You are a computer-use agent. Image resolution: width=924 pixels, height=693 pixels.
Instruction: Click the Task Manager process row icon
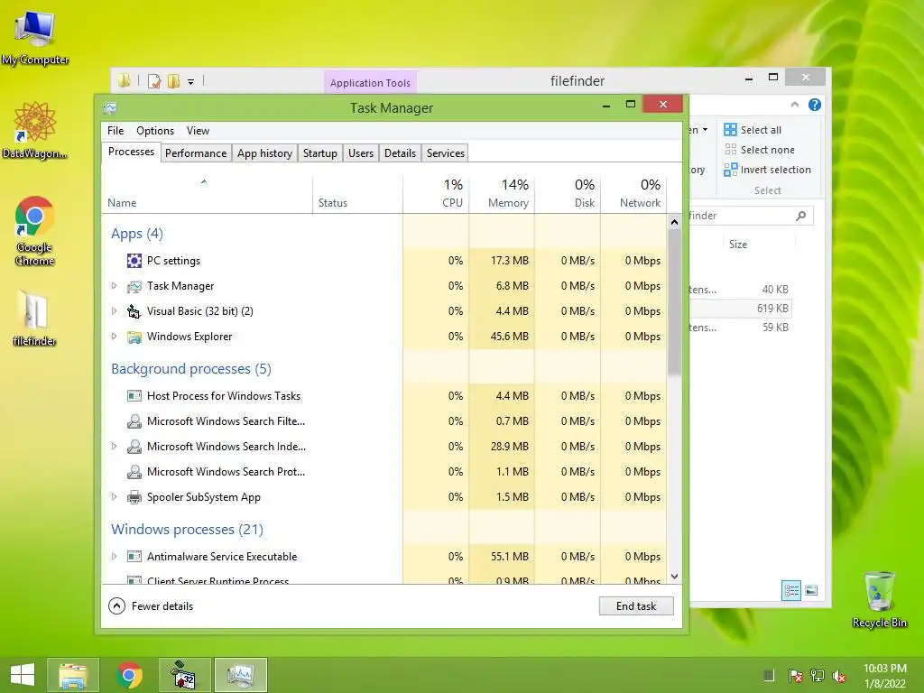pyautogui.click(x=134, y=286)
